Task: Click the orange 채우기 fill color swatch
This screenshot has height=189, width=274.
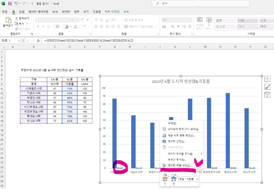Action: [165, 178]
